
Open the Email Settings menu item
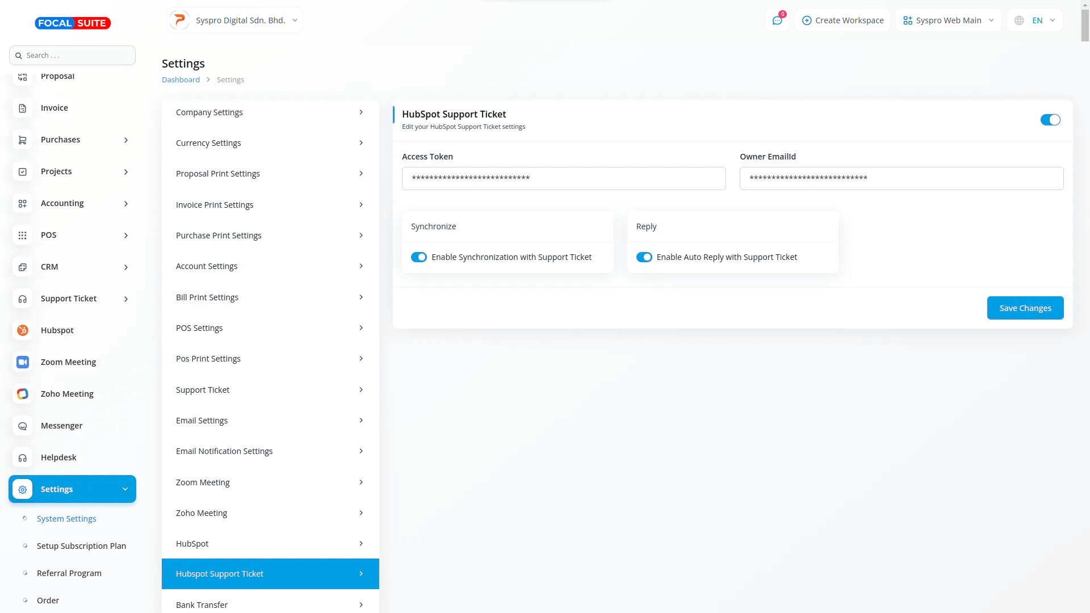270,421
